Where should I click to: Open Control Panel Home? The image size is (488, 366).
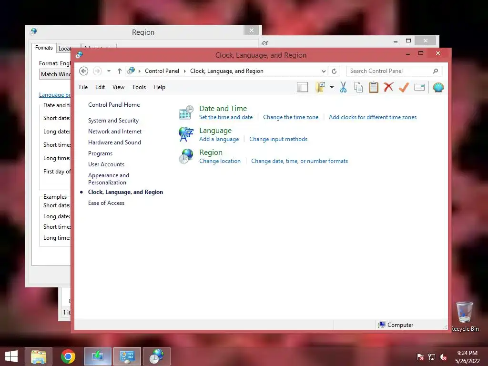tap(114, 105)
